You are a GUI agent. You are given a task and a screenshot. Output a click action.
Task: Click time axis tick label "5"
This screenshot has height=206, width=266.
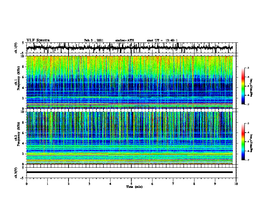click(131, 184)
